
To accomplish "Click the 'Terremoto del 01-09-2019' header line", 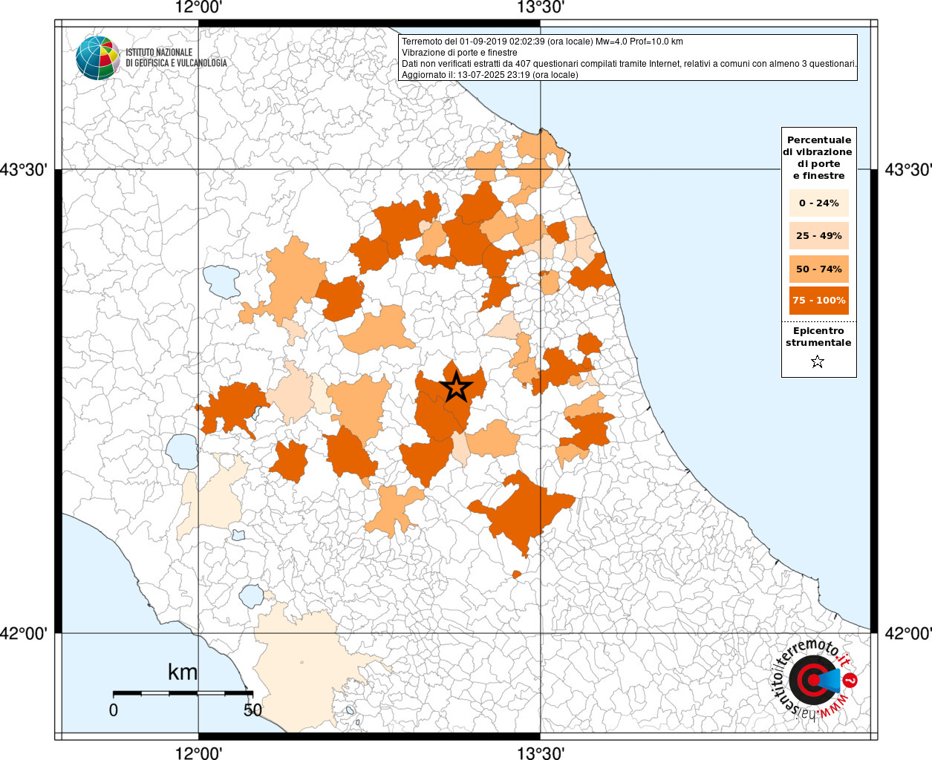I will [x=542, y=42].
